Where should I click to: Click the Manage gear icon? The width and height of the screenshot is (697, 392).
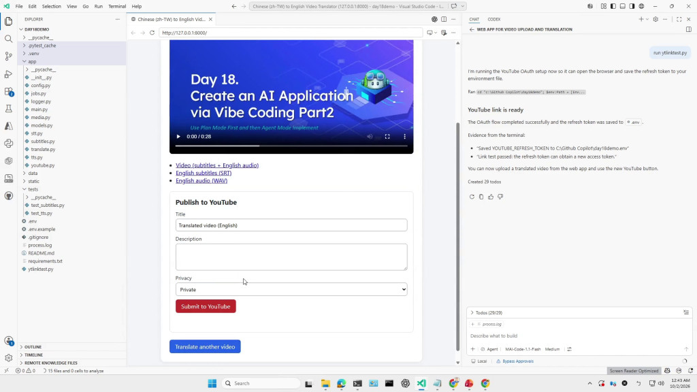click(8, 358)
